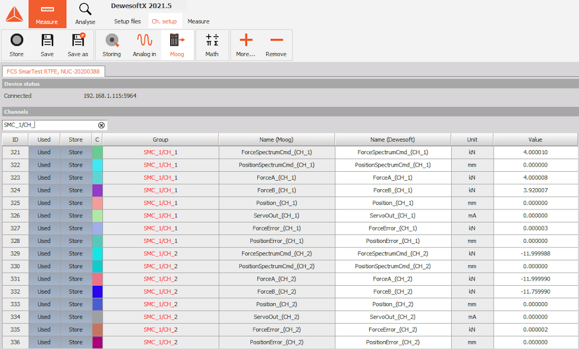Click the Store column header
Screen dimensions: 579x349
[x=76, y=139]
